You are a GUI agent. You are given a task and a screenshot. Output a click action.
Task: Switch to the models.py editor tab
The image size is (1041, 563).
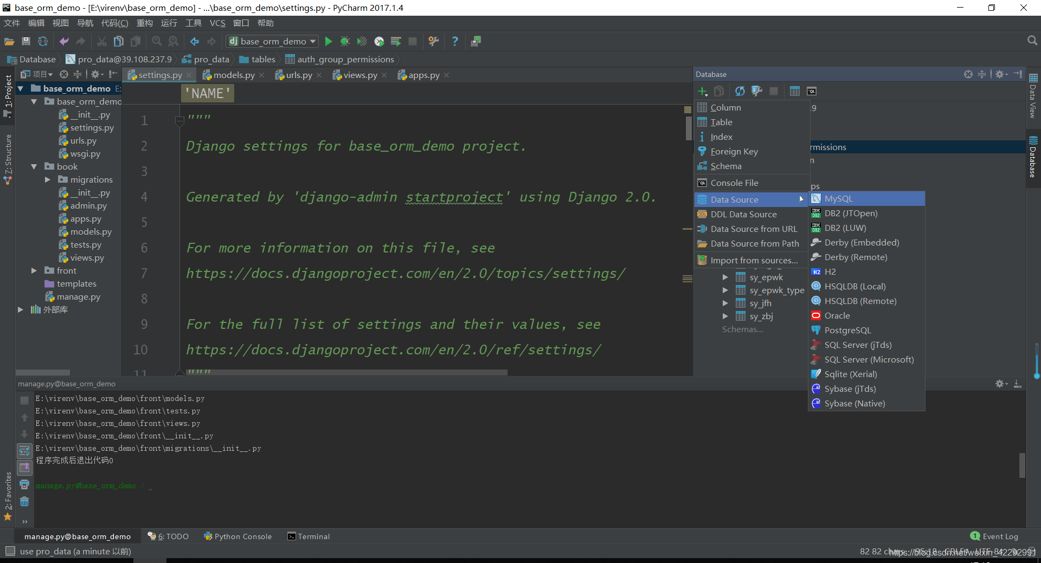(x=234, y=75)
